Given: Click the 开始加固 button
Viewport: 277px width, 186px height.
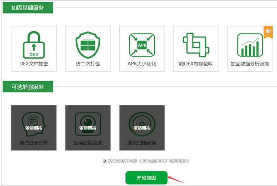Looking at the screenshot, I should 147,178.
